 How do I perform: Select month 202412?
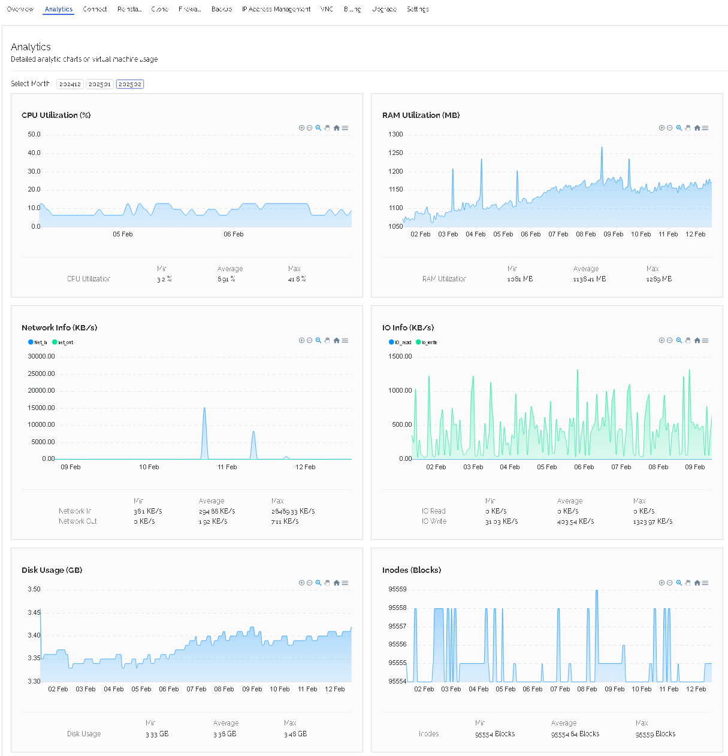tap(70, 84)
